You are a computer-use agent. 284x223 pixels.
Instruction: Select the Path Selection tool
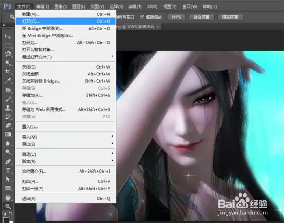click(x=8, y=179)
